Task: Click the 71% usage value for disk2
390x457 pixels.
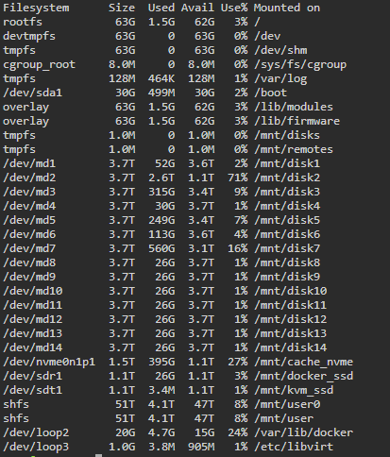Action: coord(238,178)
